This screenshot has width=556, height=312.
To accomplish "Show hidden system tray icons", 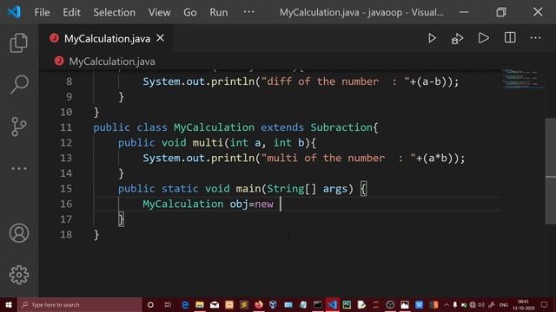I will tap(447, 304).
